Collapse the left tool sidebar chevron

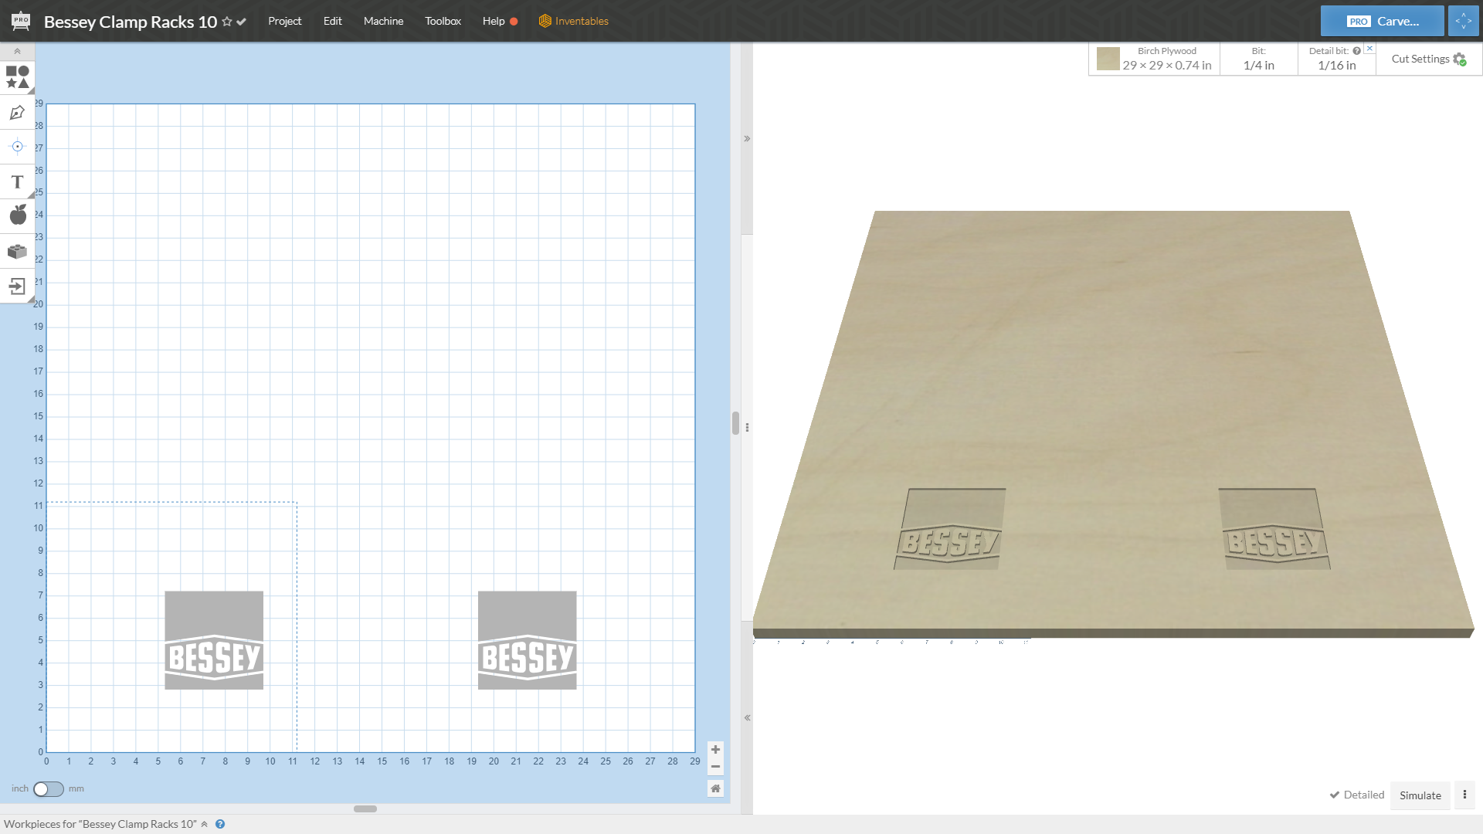click(17, 51)
